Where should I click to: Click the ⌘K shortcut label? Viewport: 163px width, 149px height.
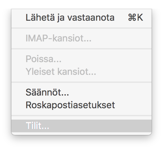tap(135, 17)
